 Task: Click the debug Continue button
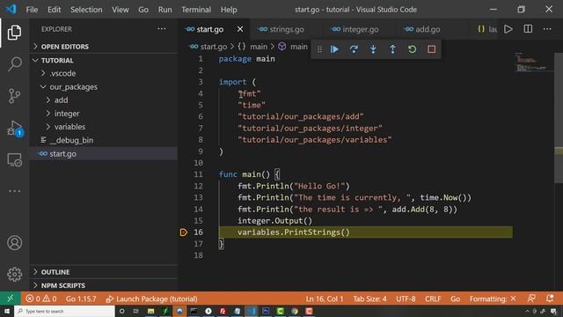pyautogui.click(x=334, y=49)
